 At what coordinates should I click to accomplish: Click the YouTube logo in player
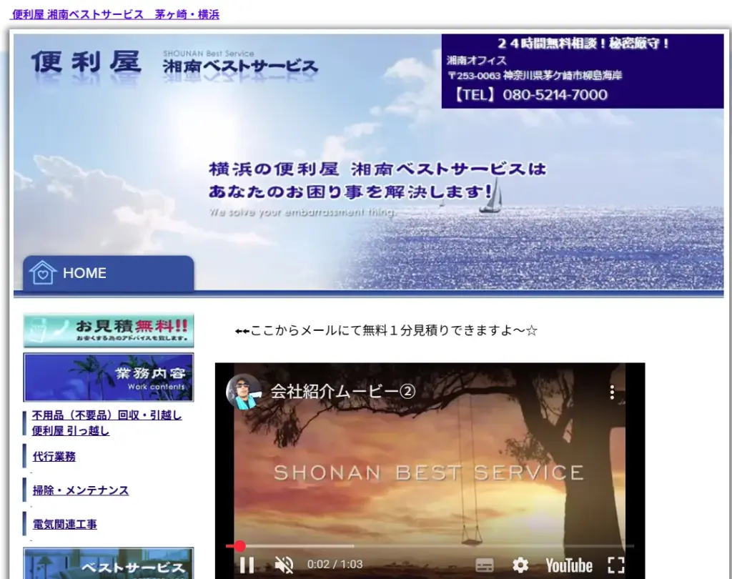click(569, 565)
